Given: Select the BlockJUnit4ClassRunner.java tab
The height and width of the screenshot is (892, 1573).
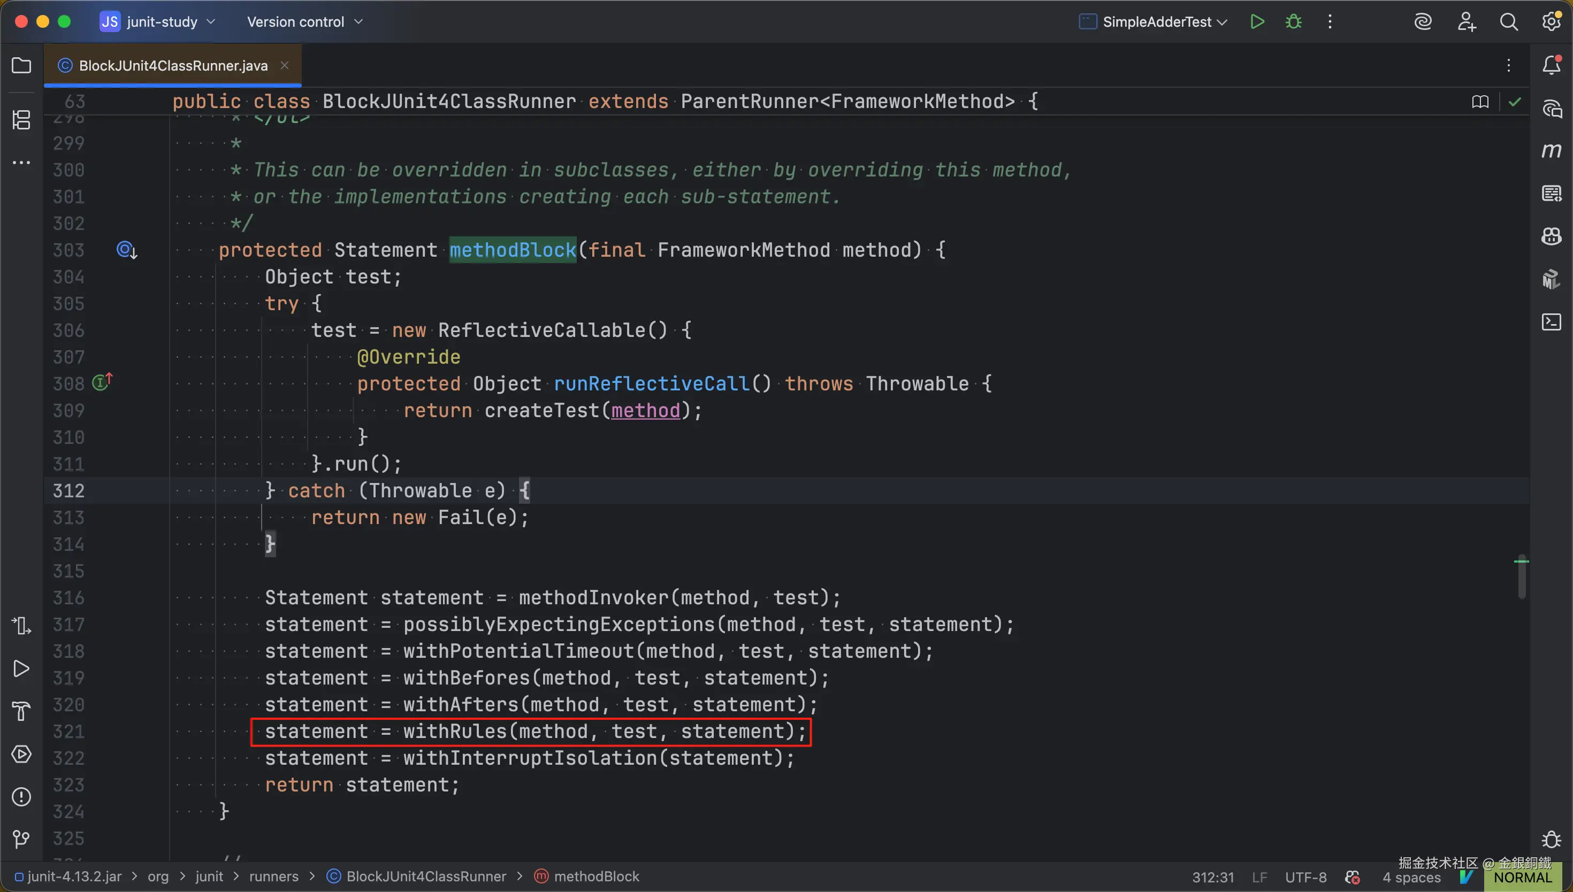Looking at the screenshot, I should (173, 66).
